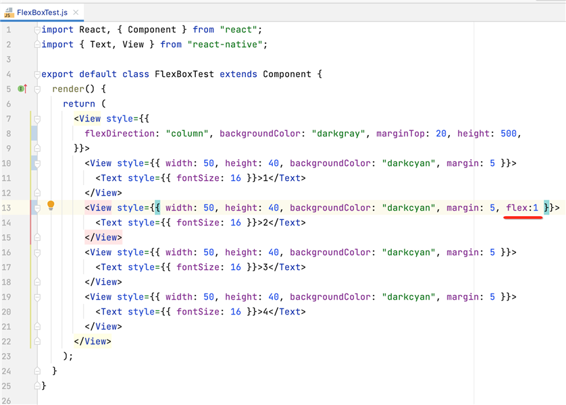Fold the first darkcyan View on line 10

click(x=38, y=163)
